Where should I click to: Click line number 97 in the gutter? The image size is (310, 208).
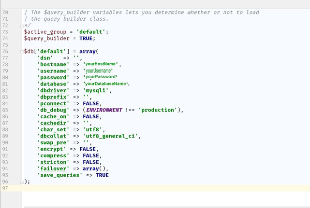pos(5,188)
